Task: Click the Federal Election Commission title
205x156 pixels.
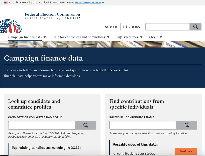Action: tap(53, 15)
